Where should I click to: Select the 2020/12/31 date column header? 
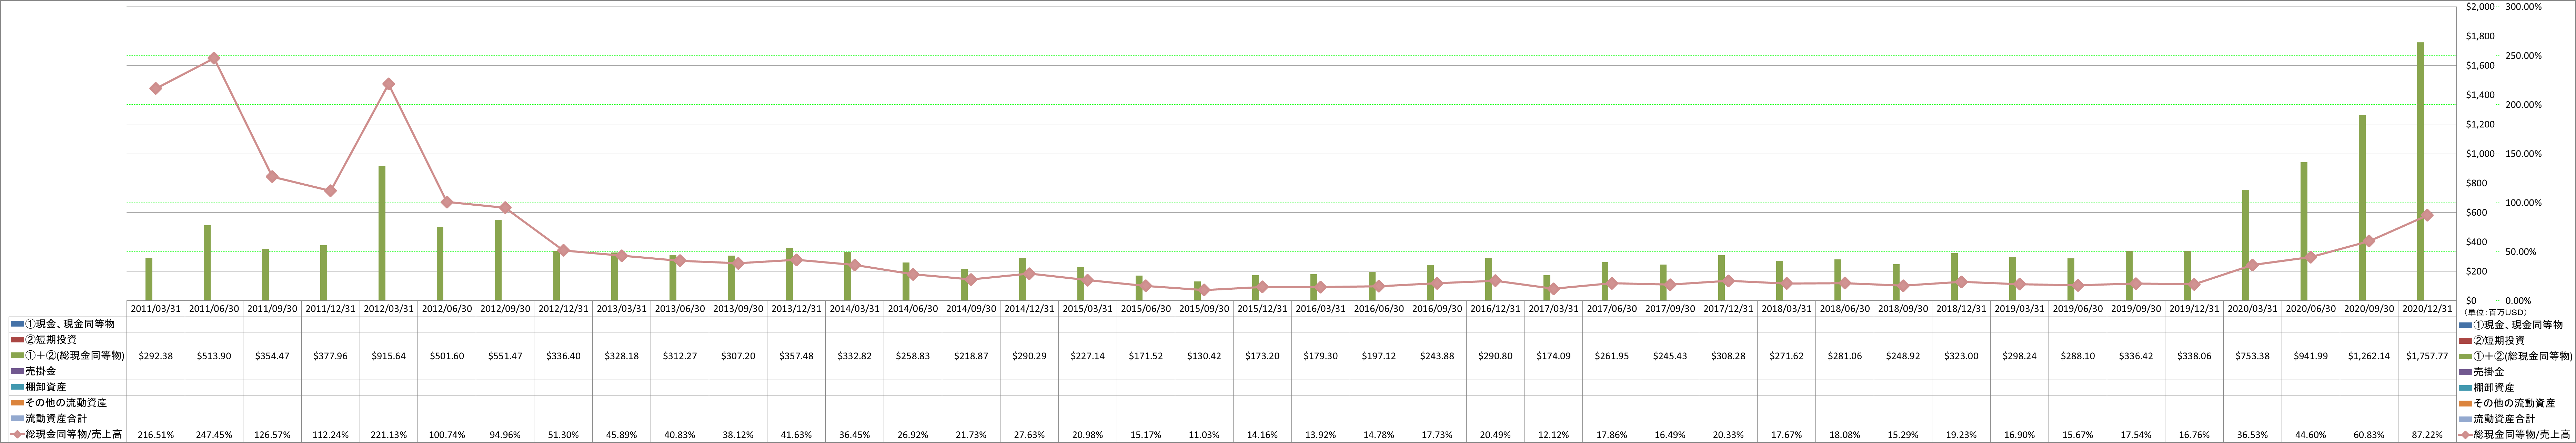coord(2427,309)
